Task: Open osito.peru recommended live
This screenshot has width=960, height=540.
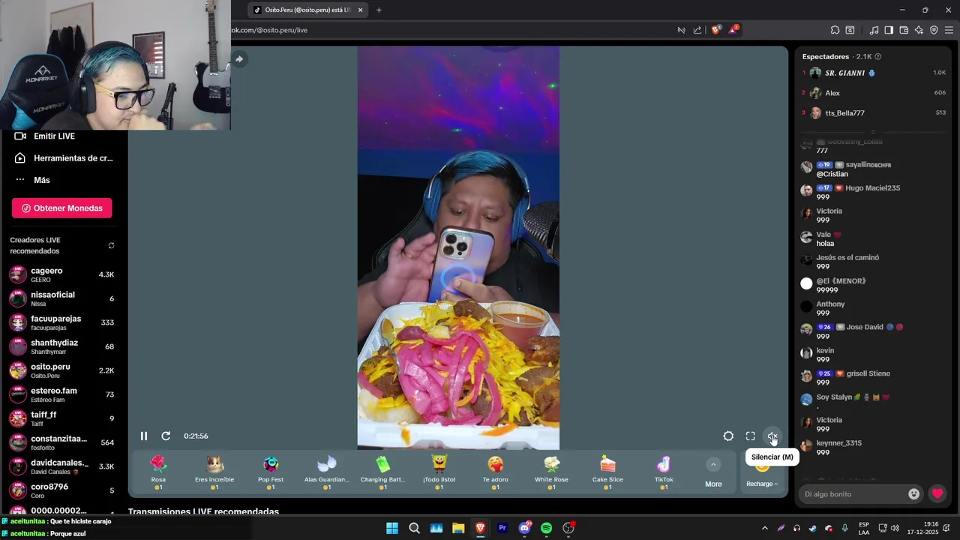Action: (x=61, y=370)
